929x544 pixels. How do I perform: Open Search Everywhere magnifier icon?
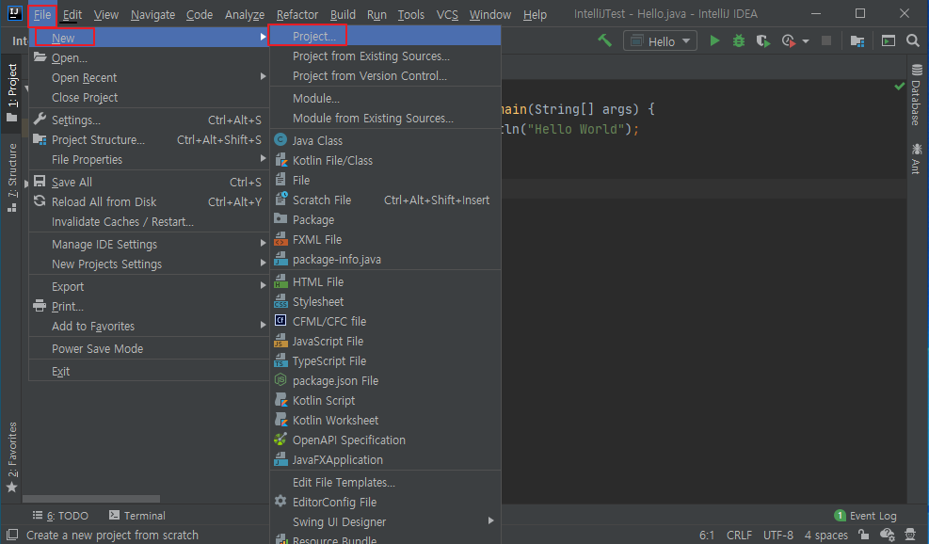coord(913,40)
